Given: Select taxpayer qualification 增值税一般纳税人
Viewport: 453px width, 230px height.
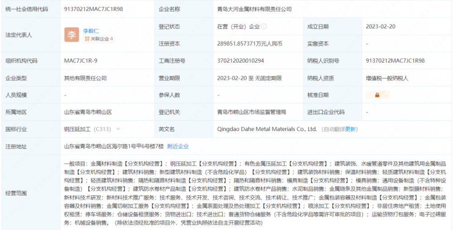Looking at the screenshot, I should tap(387, 78).
